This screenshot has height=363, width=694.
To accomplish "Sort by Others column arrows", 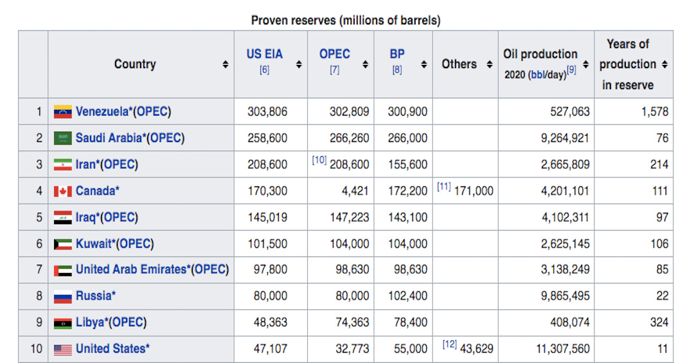I will click(x=490, y=65).
